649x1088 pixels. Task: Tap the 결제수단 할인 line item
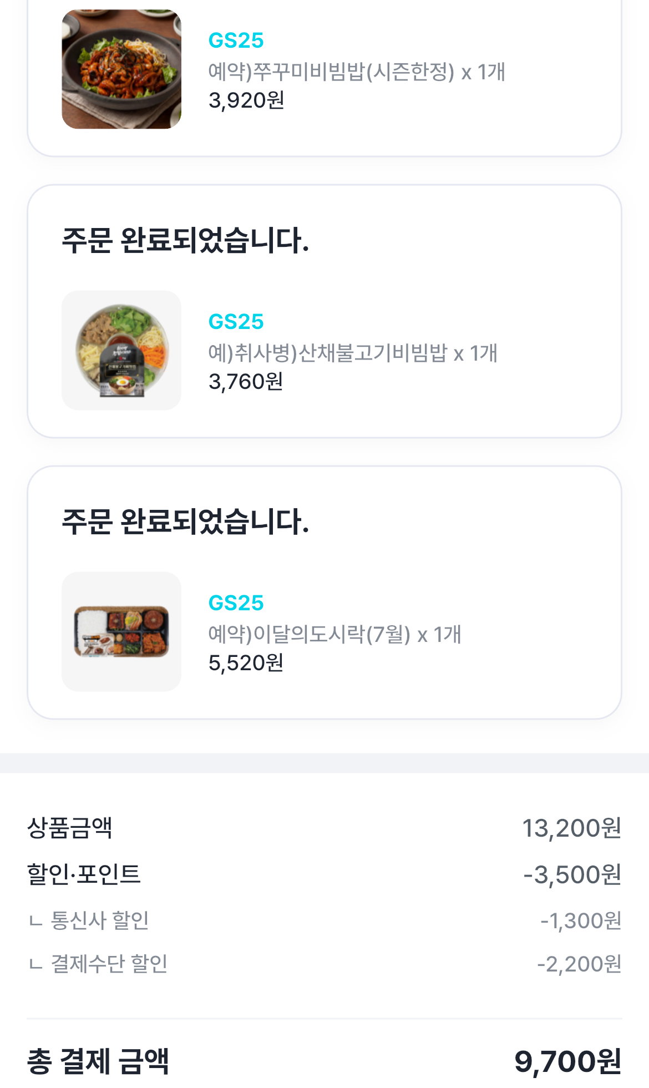point(324,964)
